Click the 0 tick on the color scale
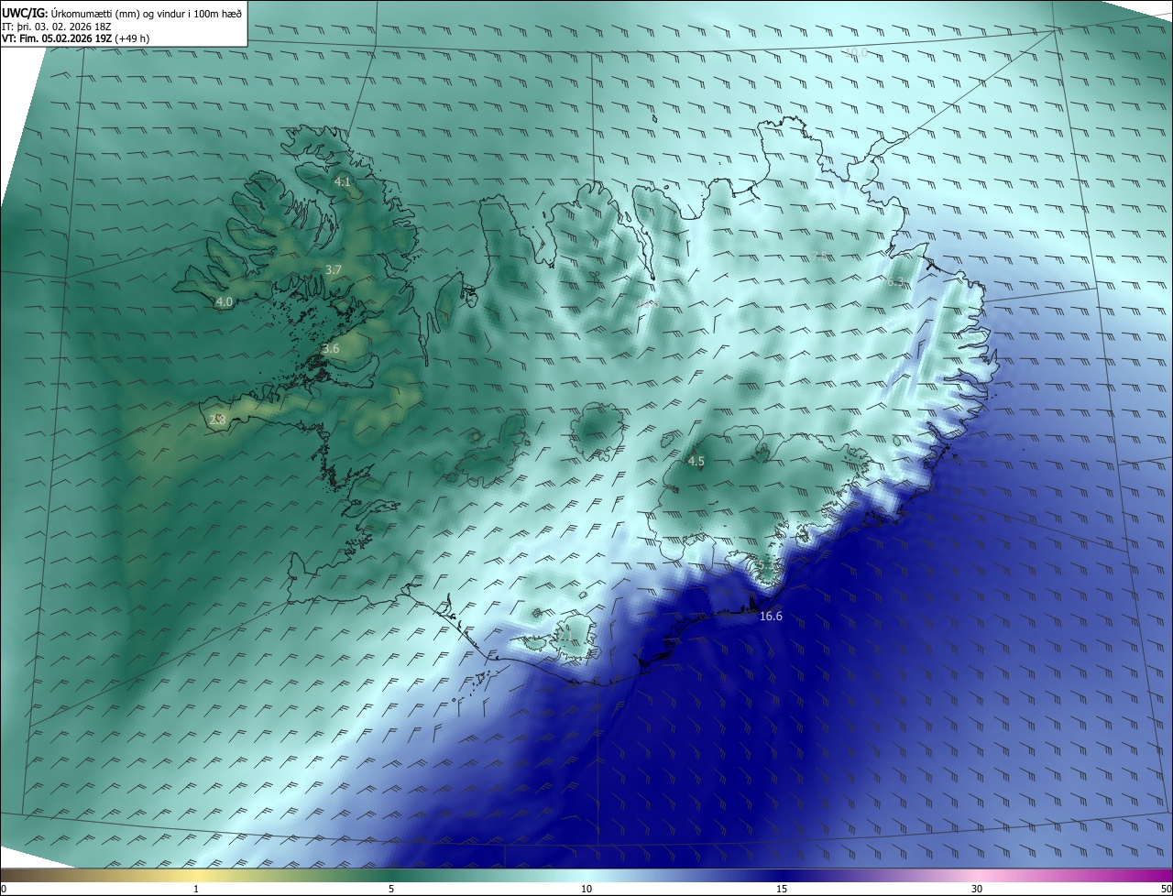This screenshot has width=1173, height=896. click(3, 889)
